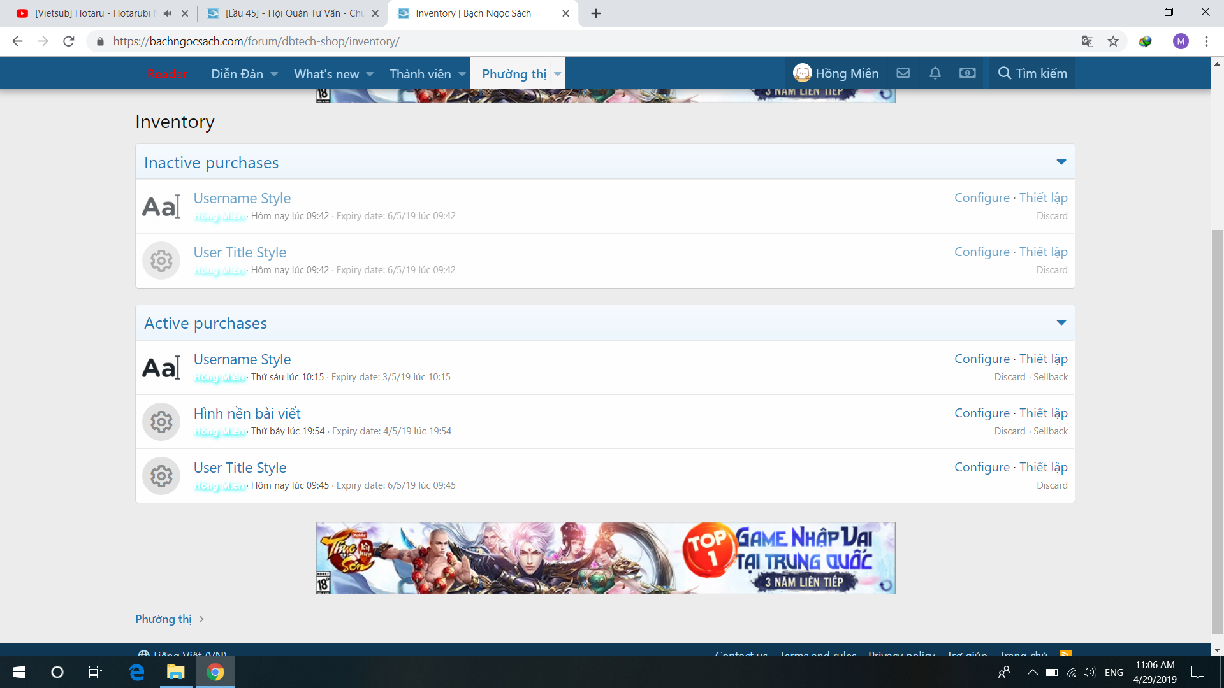This screenshot has height=688, width=1224.
Task: Expand the Diễn Đàn dropdown arrow
Action: tap(274, 74)
